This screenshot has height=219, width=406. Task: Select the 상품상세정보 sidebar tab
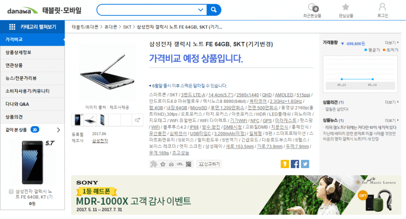coord(32,52)
